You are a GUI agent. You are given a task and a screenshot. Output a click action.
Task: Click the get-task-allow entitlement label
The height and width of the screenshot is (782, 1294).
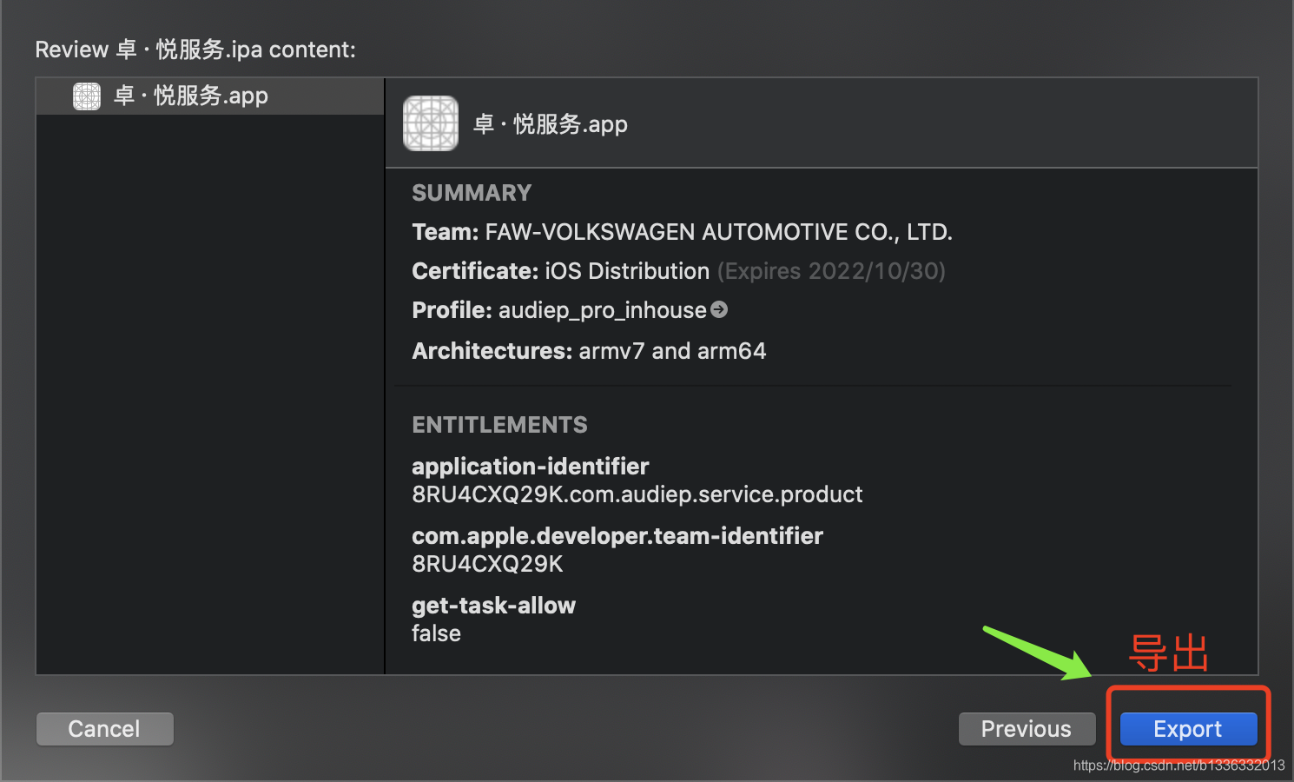tap(493, 606)
